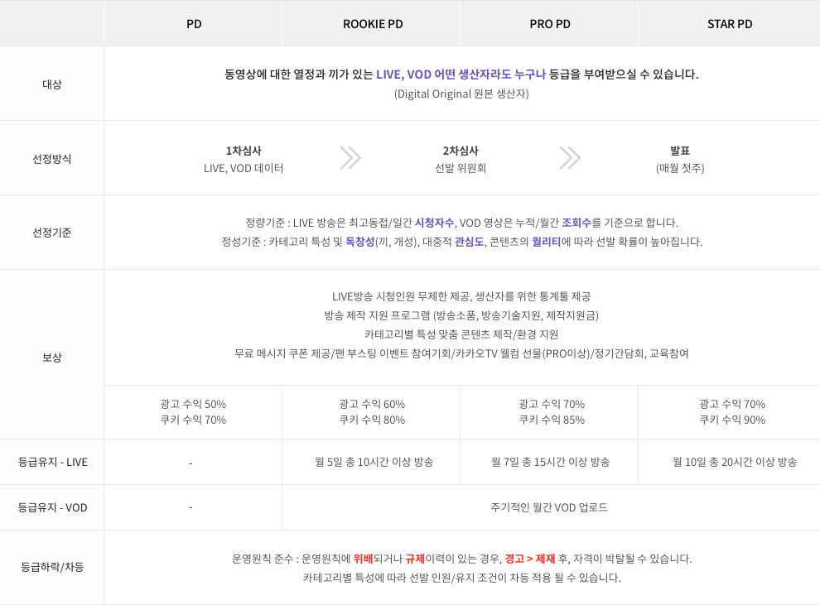Click the 선정기준 row label
This screenshot has height=605, width=820.
tap(52, 233)
